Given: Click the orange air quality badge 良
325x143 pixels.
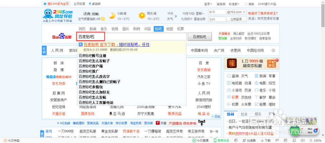Looking at the screenshot, I should click(103, 19).
